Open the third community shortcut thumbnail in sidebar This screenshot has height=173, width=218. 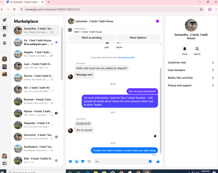[4, 74]
